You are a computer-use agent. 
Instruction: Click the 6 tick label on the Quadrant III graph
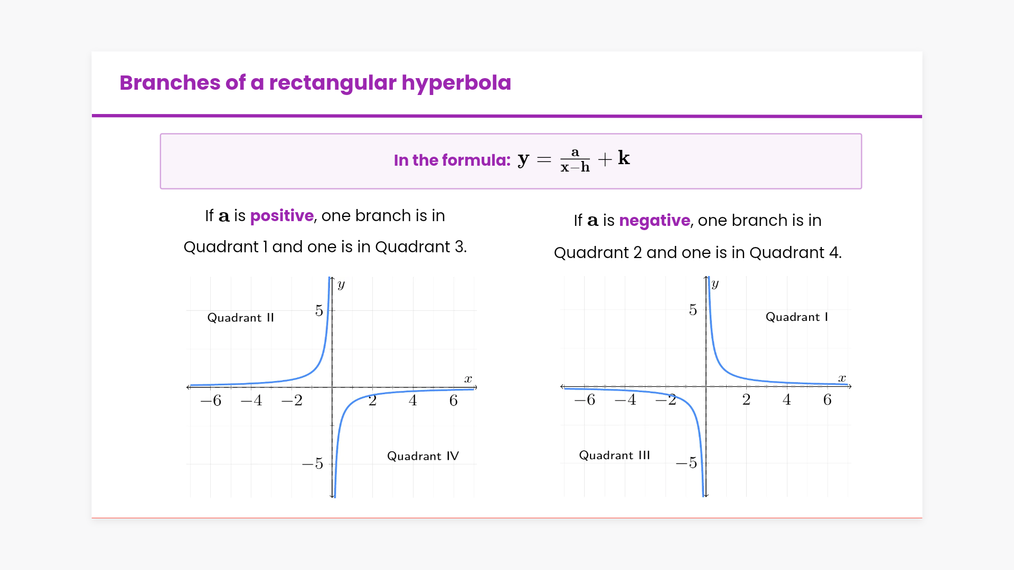pos(827,400)
